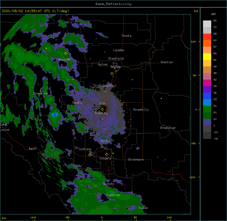The width and height of the screenshot is (227, 221).
Task: Click the dBZ legend heading
Action: [x=213, y=14]
